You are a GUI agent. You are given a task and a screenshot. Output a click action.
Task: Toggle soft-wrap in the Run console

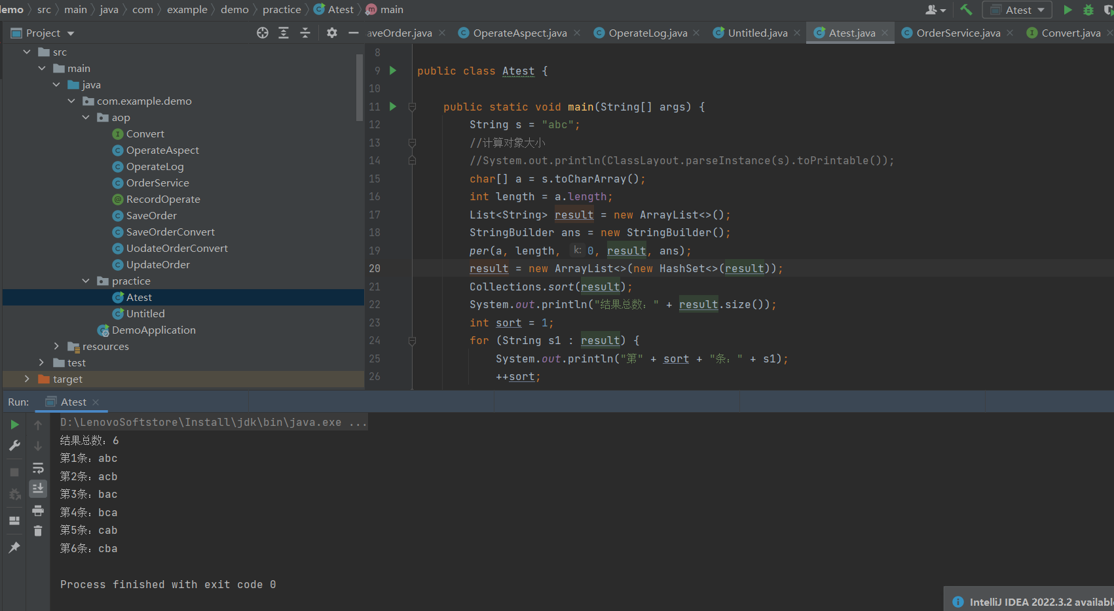point(38,468)
